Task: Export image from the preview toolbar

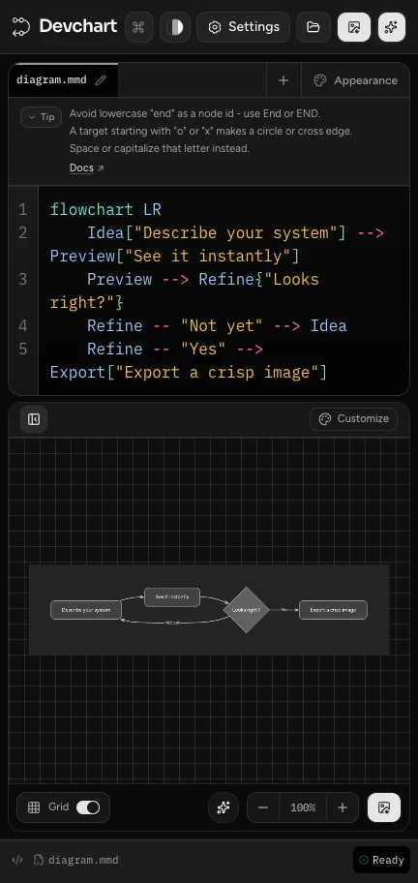Action: tap(384, 807)
